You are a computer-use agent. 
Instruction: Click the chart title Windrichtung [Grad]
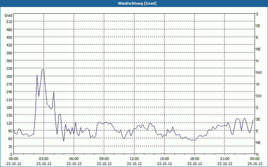point(137,3)
